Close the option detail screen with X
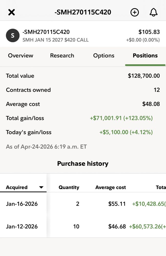Screen dimensions: 166x256 point(12,12)
